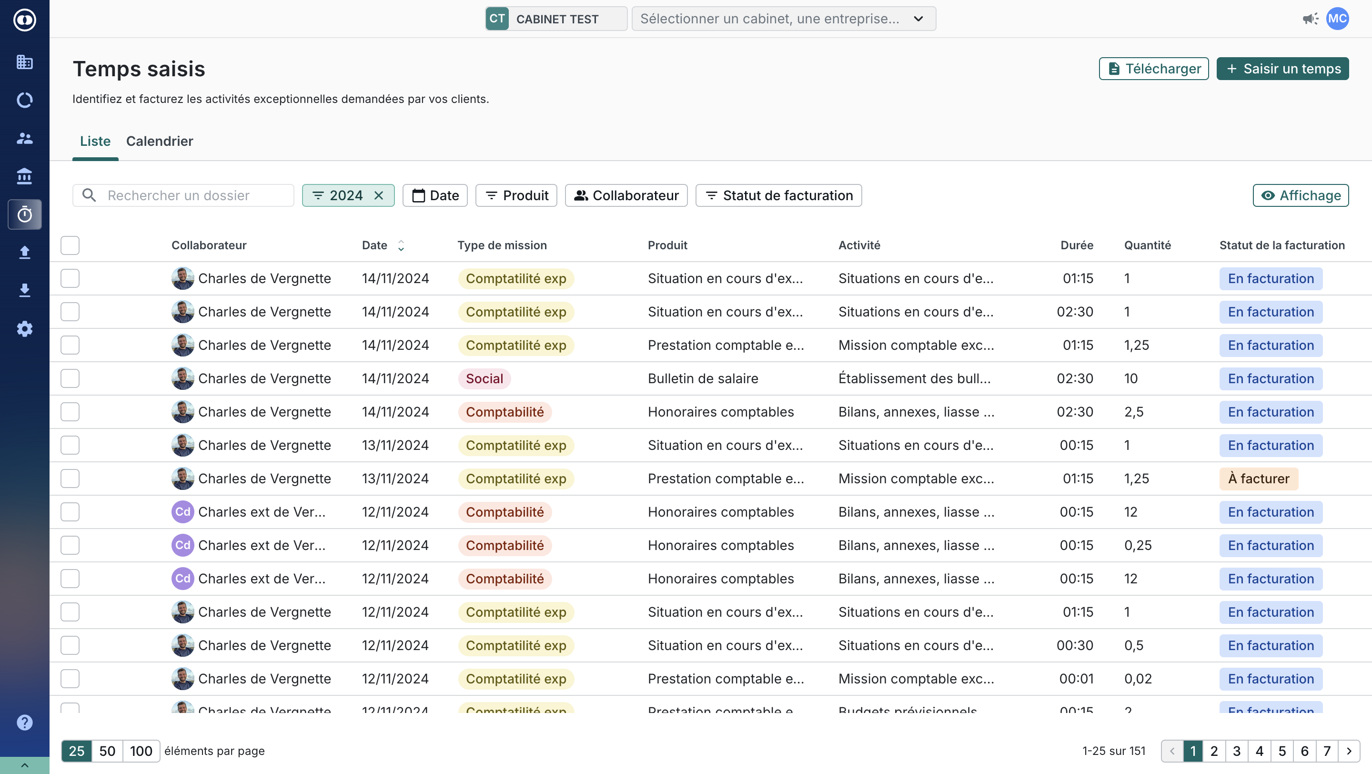Viewport: 1372px width, 774px height.
Task: Click the CABINET TEST label
Action: coord(557,19)
